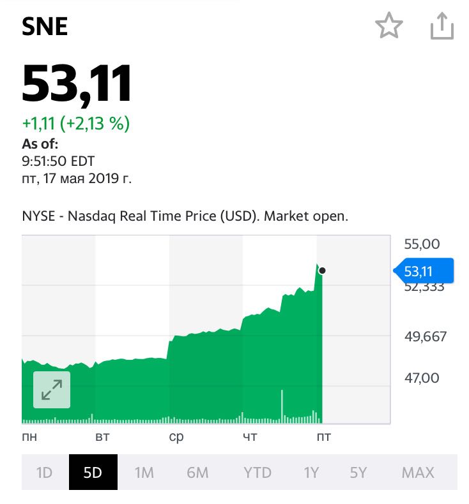Click the +1,11 (+2,13 %) change text
This screenshot has height=504, width=469.
click(76, 123)
